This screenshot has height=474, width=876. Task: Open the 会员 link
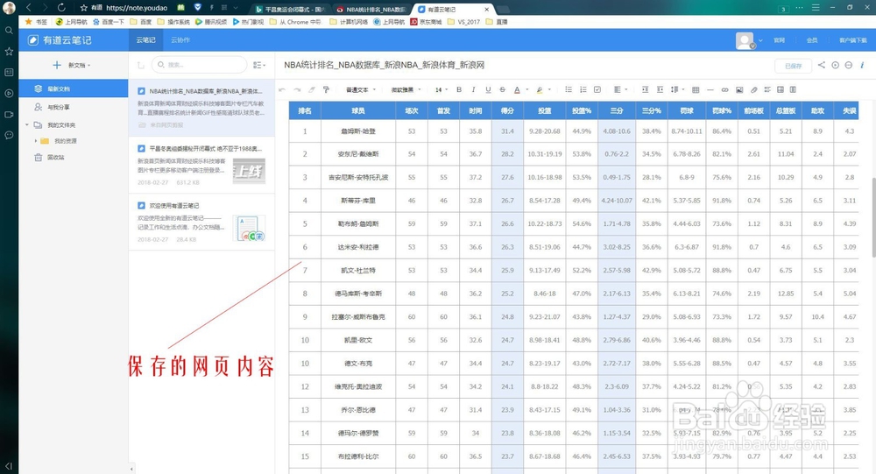click(x=812, y=40)
